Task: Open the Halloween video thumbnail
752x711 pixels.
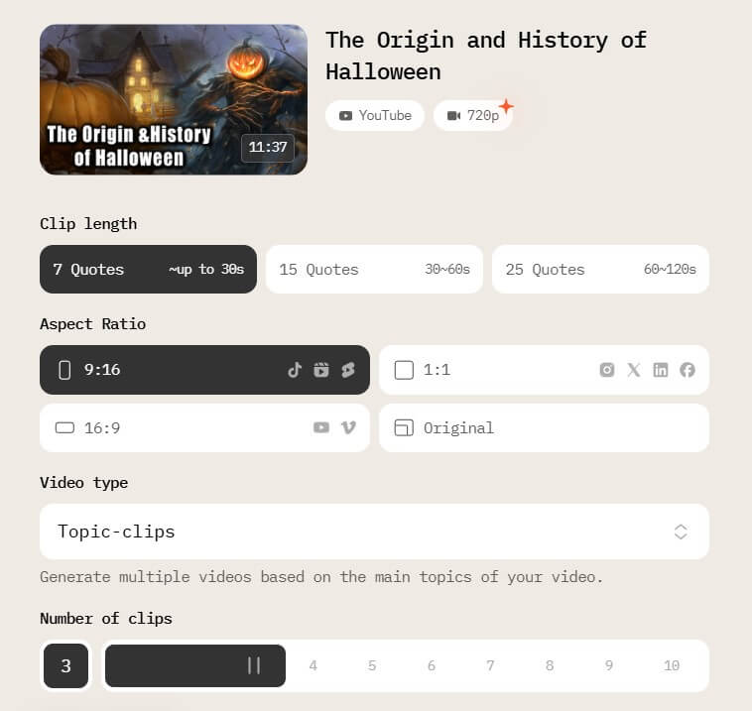Action: (174, 100)
